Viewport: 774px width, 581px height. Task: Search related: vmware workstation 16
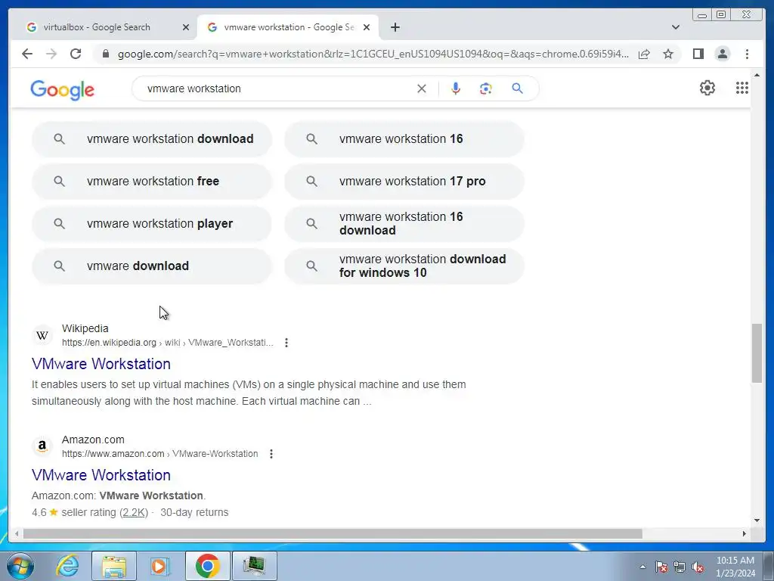pos(404,139)
